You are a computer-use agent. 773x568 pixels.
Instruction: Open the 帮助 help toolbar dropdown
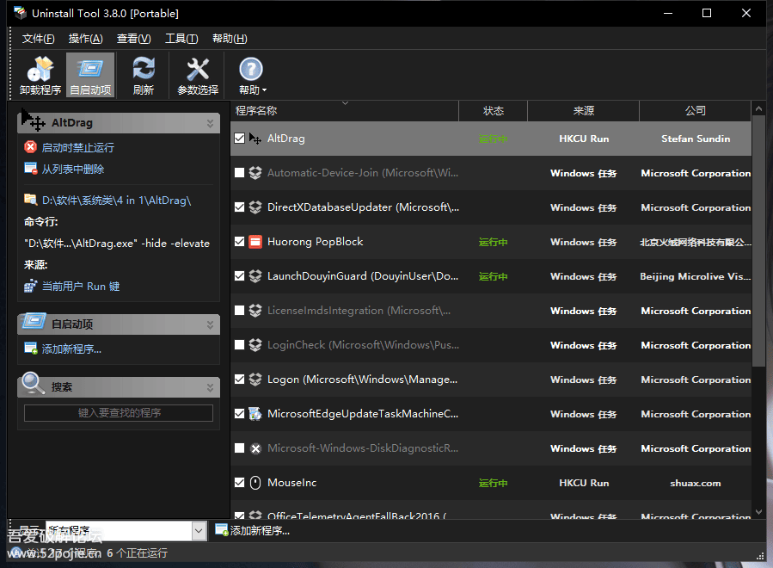(252, 76)
